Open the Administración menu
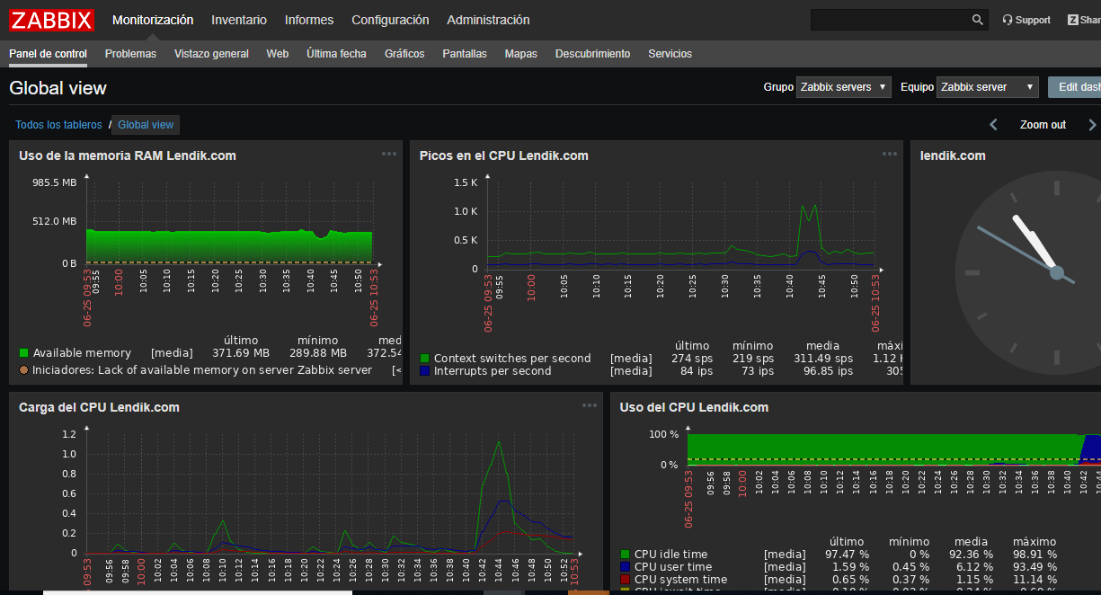1101x595 pixels. tap(488, 20)
